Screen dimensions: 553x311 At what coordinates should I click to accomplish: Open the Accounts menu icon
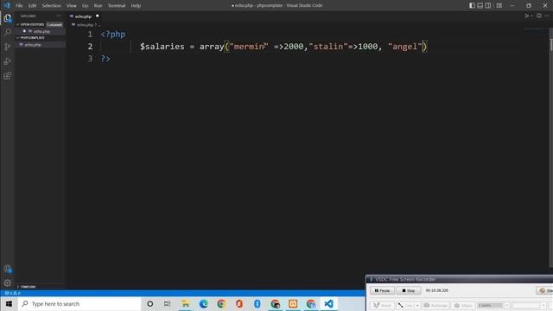click(x=8, y=269)
